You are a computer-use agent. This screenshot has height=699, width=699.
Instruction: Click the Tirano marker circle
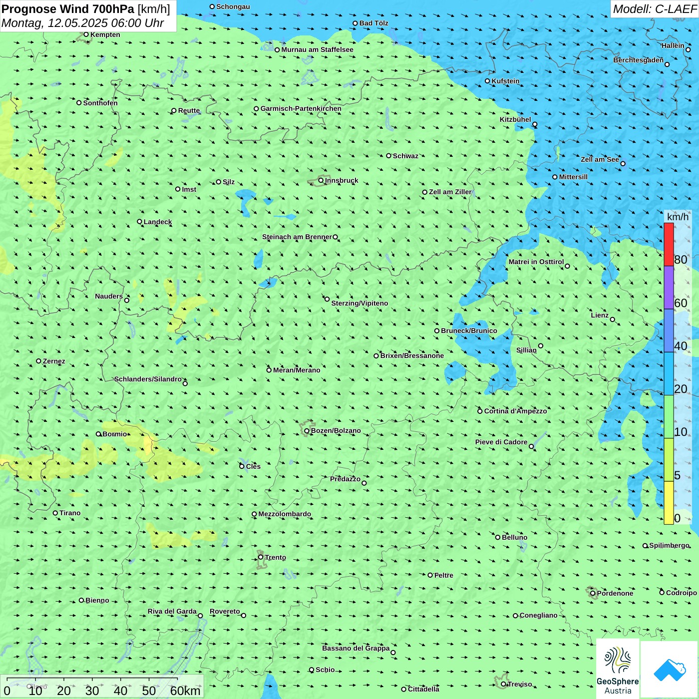coord(55,513)
